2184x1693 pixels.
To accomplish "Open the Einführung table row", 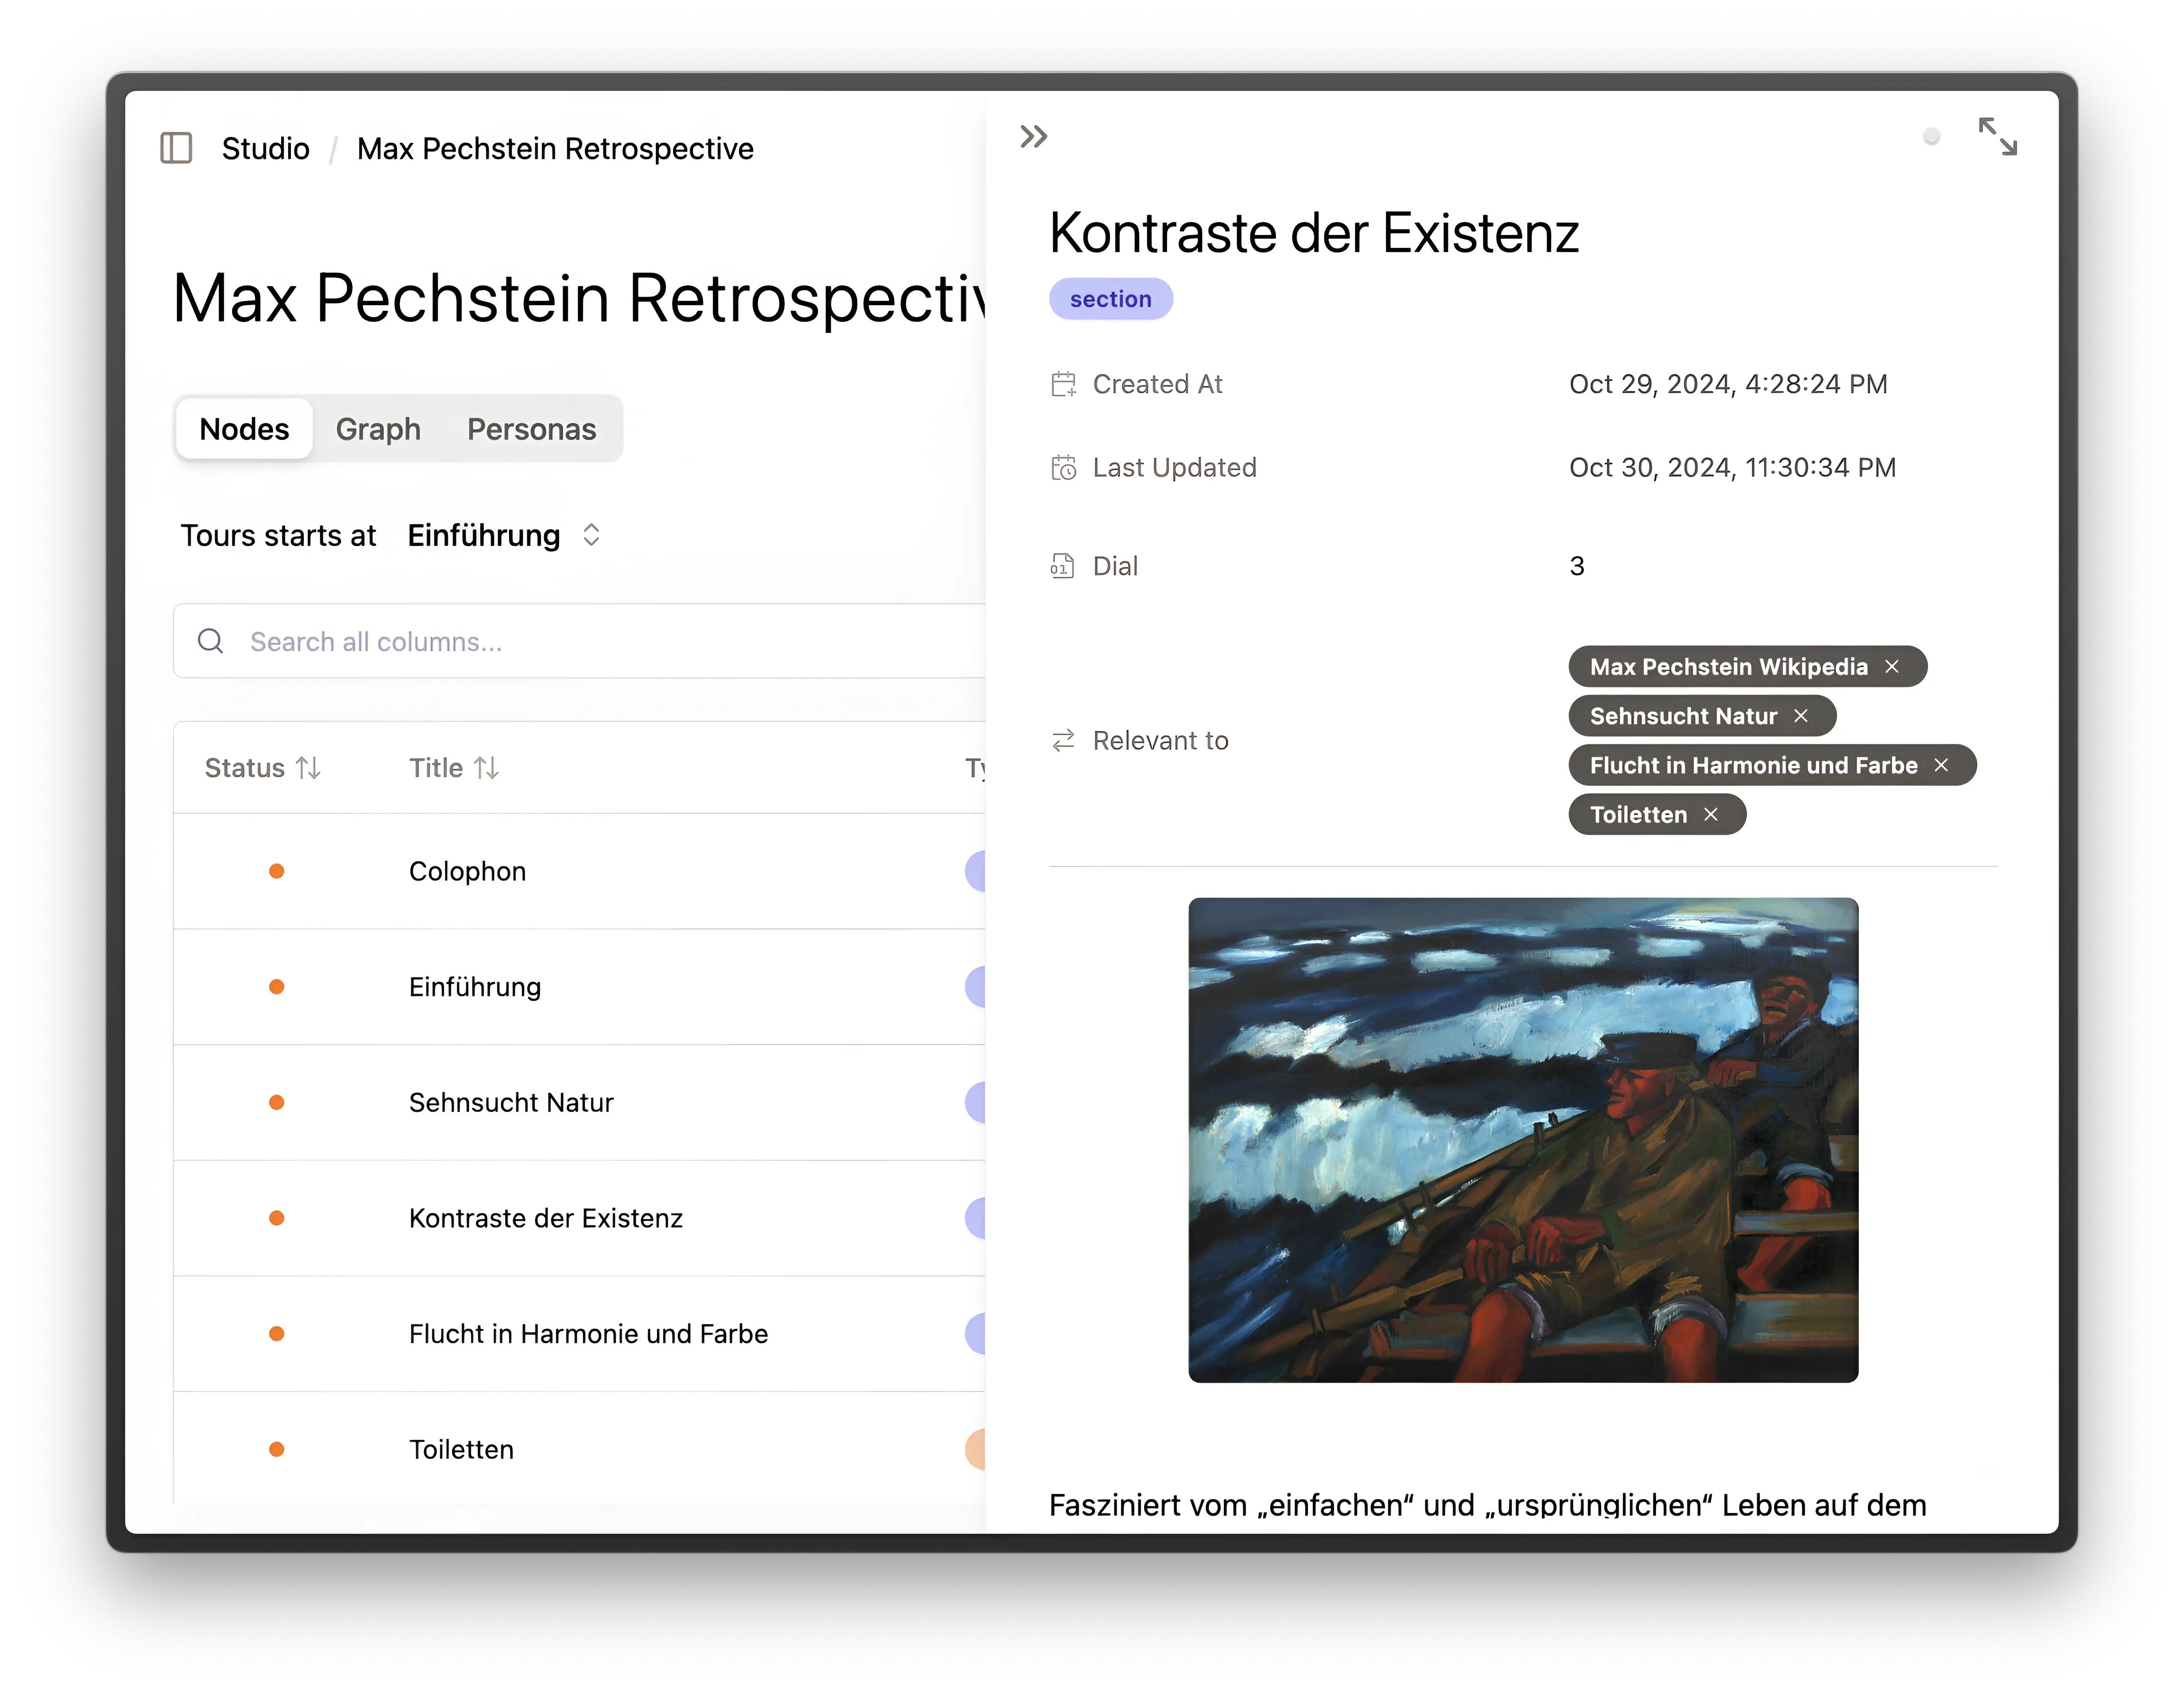I will 580,987.
